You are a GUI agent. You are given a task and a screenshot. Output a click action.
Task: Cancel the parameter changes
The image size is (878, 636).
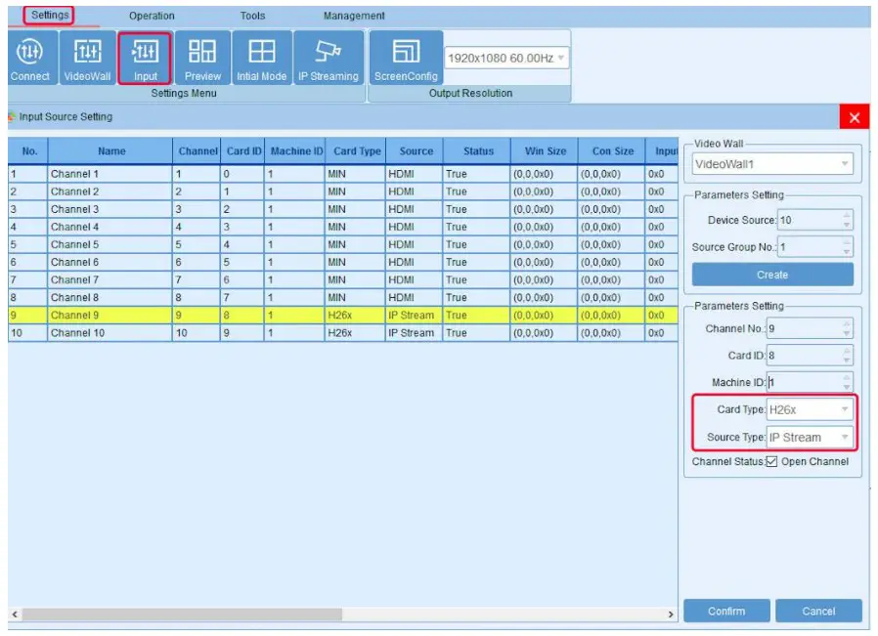(x=819, y=610)
